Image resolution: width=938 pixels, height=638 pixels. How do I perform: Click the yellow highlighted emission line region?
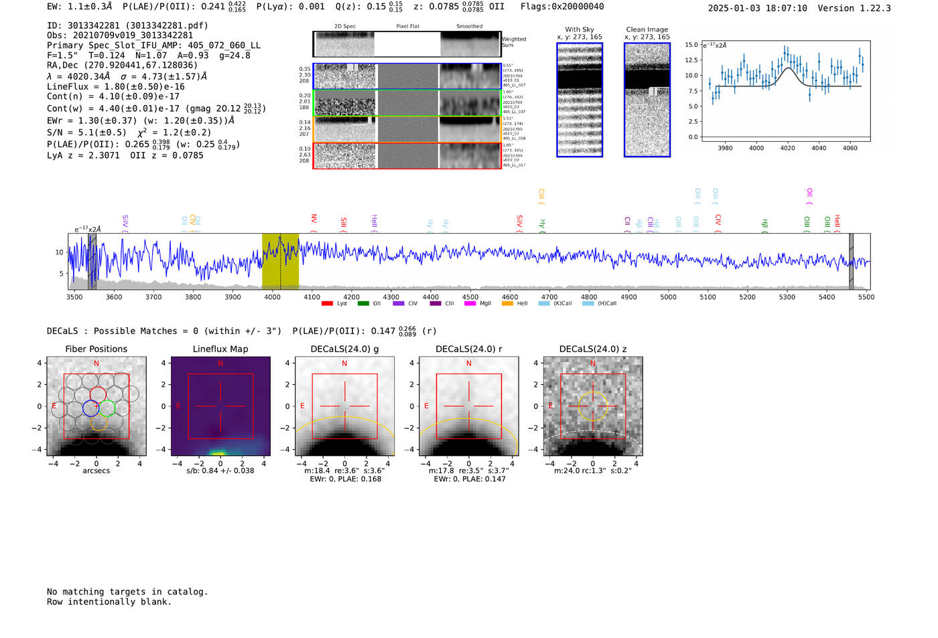[x=280, y=261]
